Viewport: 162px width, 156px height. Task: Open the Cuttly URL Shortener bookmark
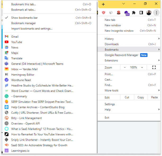(x=49, y=113)
